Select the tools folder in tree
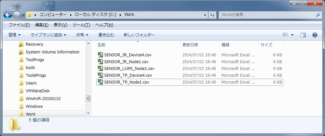This screenshot has height=136, width=325. pyautogui.click(x=30, y=67)
